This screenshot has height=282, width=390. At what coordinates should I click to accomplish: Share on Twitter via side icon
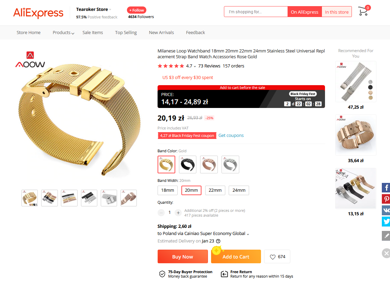386,221
